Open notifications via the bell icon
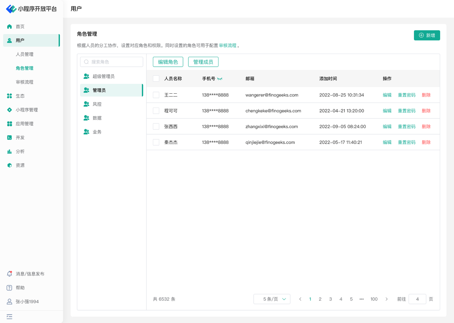This screenshot has height=323, width=454. (10, 274)
